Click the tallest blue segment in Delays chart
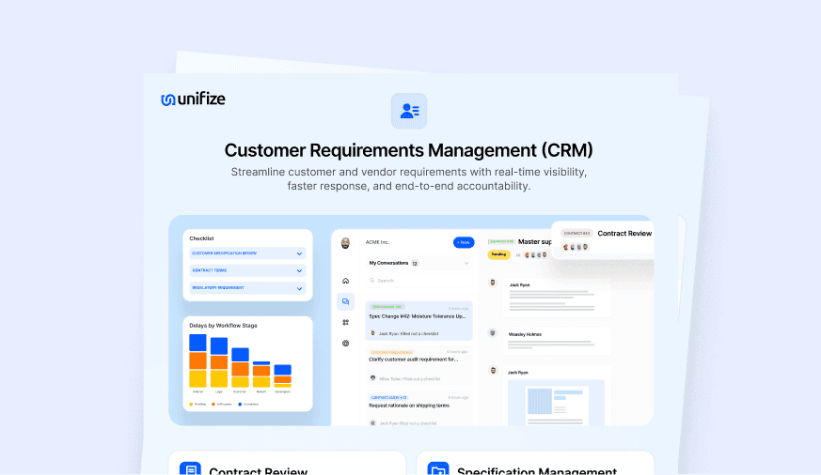The width and height of the screenshot is (821, 475). pyautogui.click(x=197, y=343)
